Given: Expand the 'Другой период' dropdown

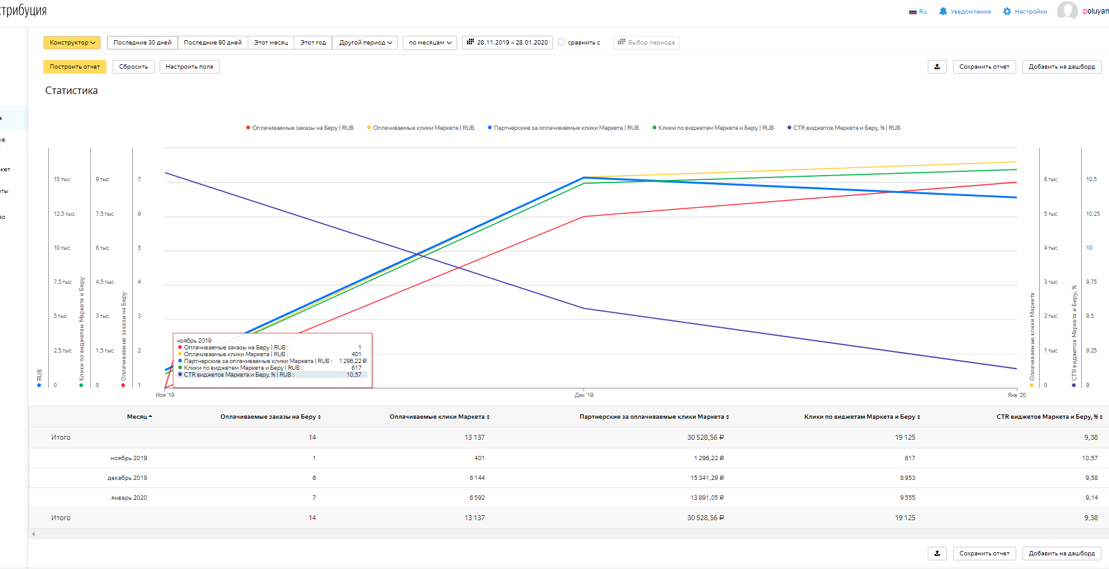Looking at the screenshot, I should point(366,43).
